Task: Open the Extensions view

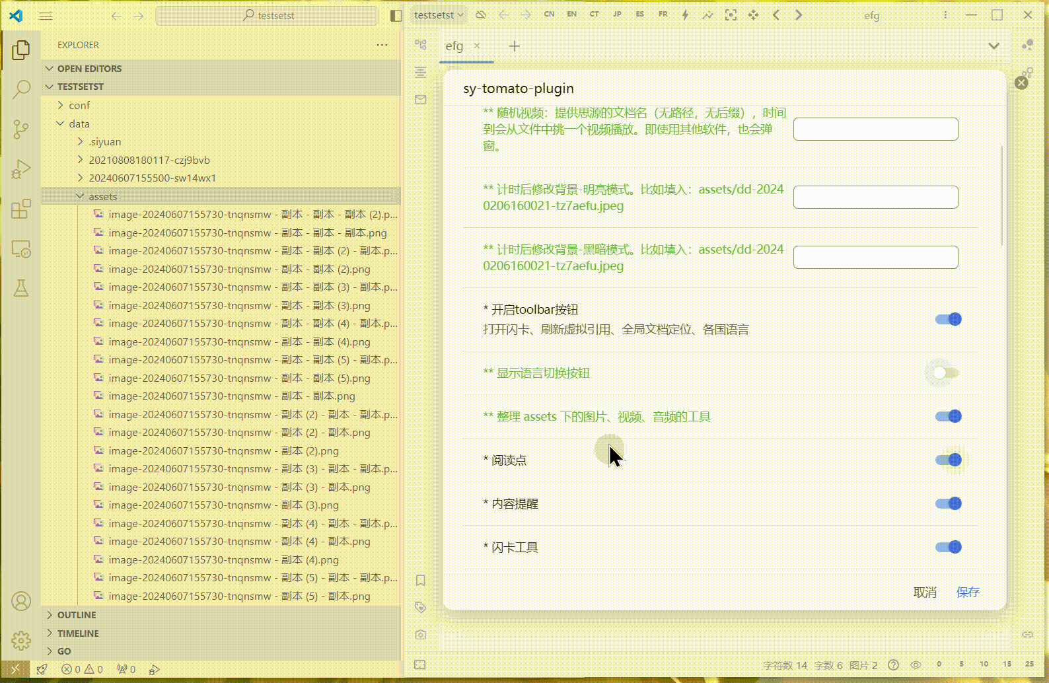Action: tap(20, 209)
